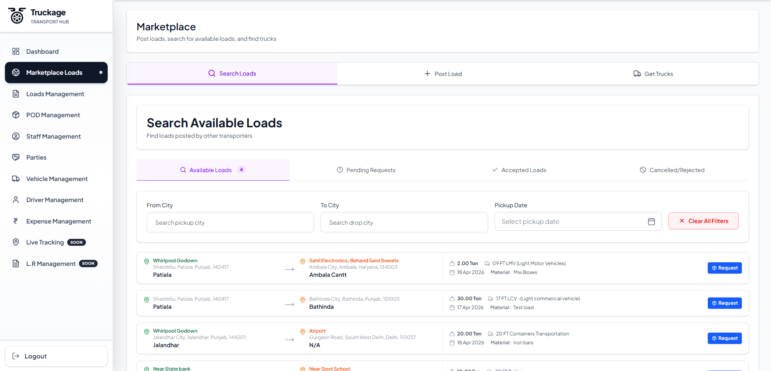Click the Bathinda destination city text
The height and width of the screenshot is (371, 771).
point(321,307)
